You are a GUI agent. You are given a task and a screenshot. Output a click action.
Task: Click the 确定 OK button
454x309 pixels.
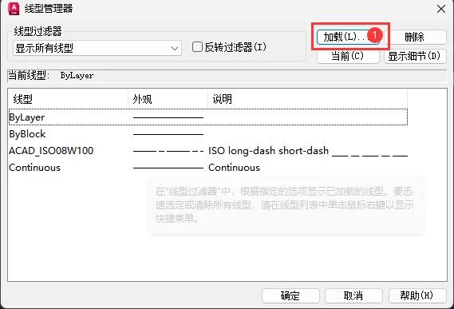(x=290, y=295)
